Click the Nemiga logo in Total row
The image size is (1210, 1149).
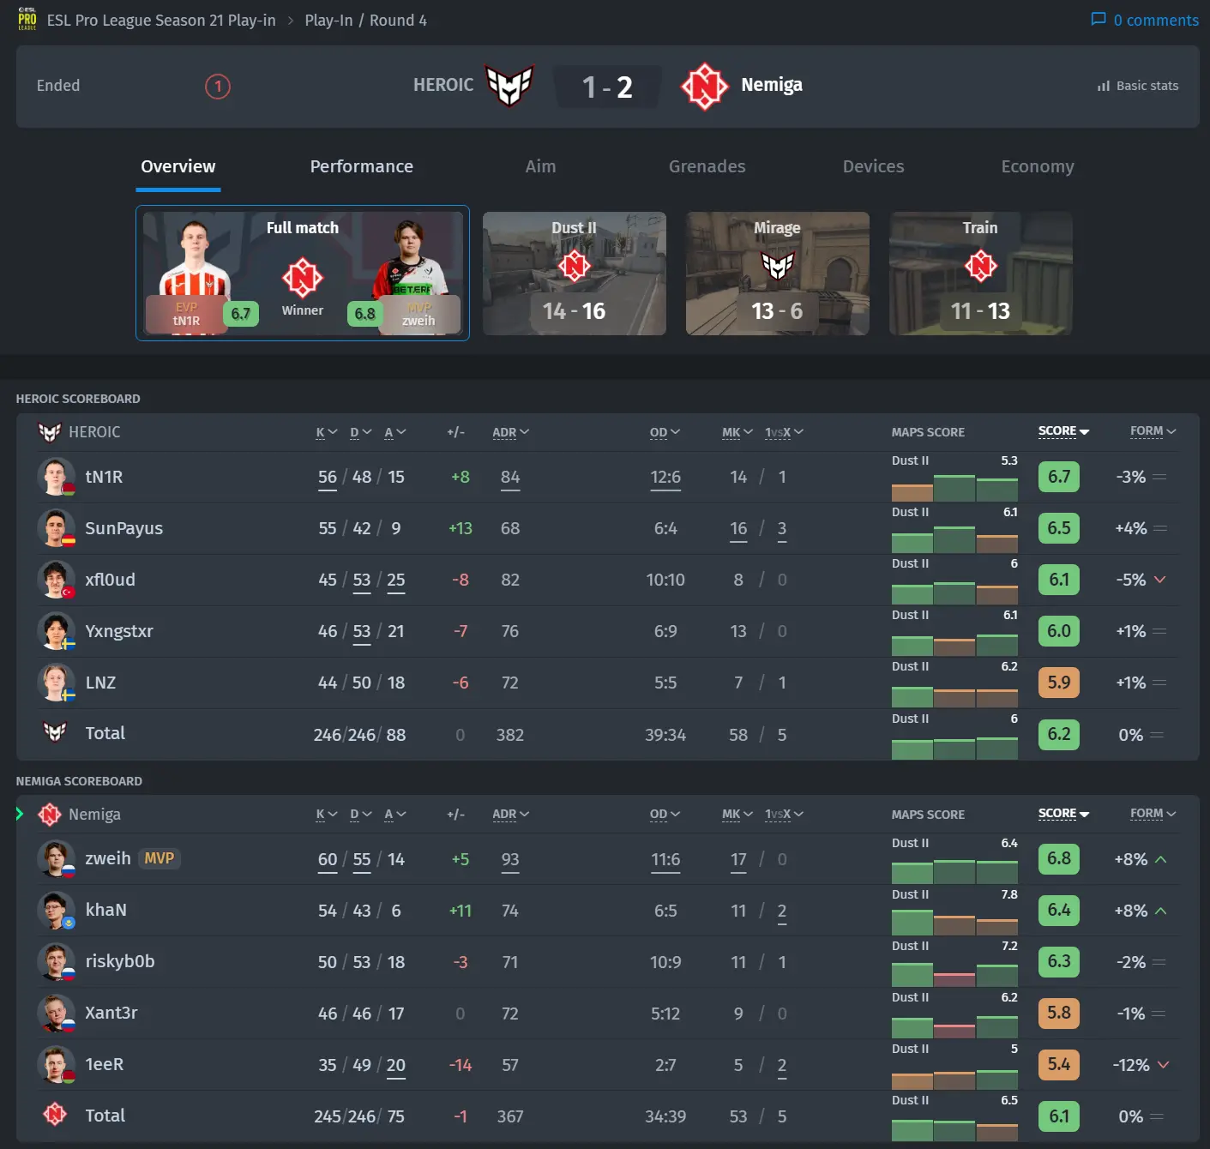[55, 1114]
